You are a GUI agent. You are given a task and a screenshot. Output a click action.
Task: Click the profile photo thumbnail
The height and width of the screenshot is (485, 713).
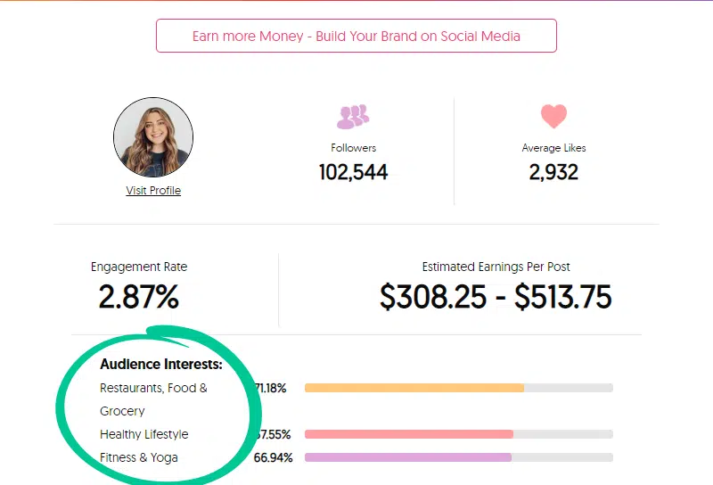point(153,137)
